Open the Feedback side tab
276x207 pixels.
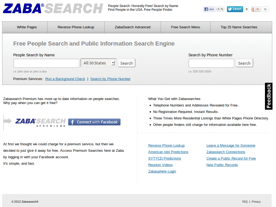point(269,96)
